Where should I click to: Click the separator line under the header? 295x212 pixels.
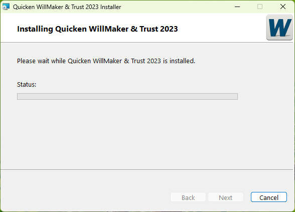coord(146,43)
